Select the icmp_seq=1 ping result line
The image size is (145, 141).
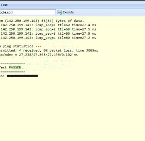click(48, 25)
